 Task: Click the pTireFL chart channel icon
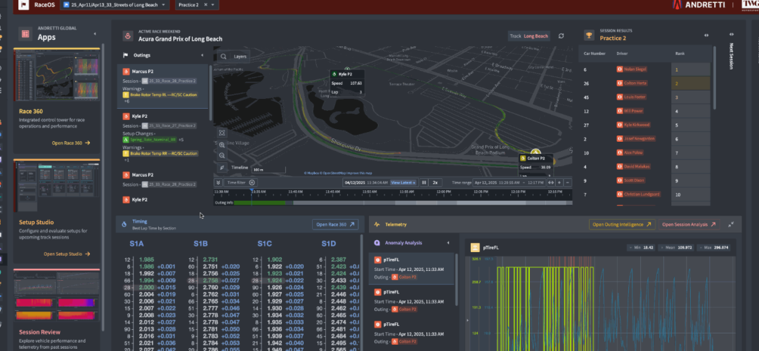475,248
